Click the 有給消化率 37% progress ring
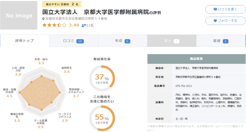Image resolution: width=246 pixels, height=132 pixels. 102,77
